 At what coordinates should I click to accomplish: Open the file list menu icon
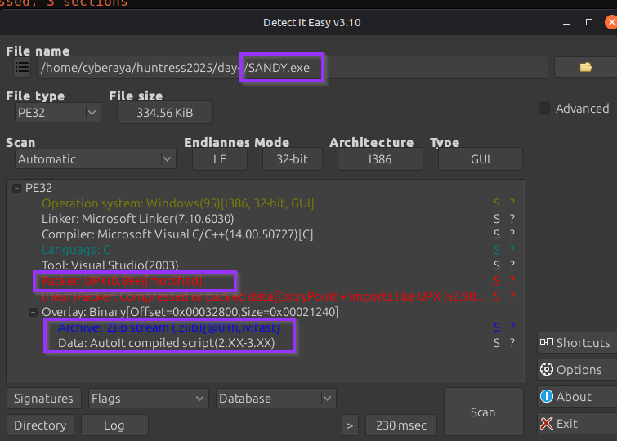coord(21,67)
